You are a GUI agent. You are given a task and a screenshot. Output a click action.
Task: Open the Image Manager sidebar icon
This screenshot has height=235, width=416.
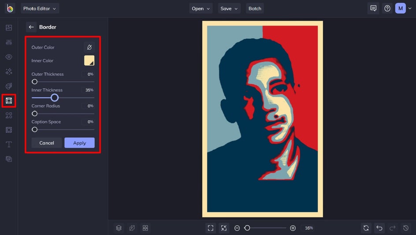[9, 28]
